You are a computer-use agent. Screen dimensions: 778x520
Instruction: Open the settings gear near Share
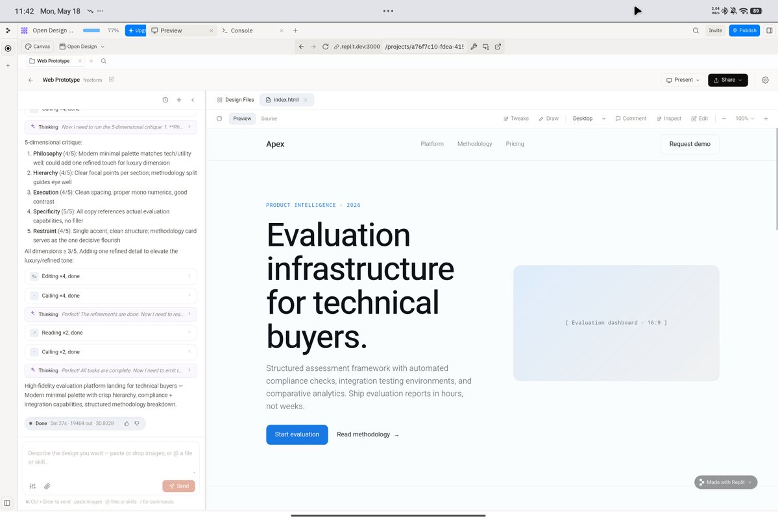click(x=765, y=80)
